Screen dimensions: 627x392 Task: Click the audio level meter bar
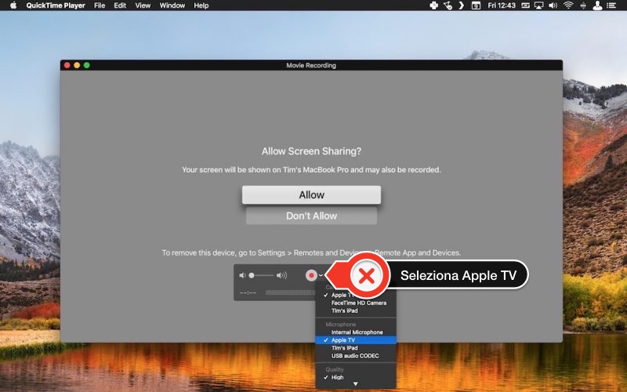[290, 292]
